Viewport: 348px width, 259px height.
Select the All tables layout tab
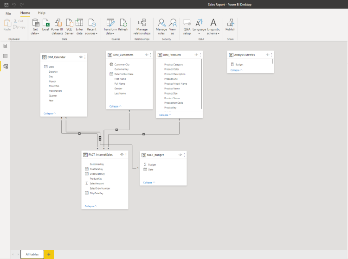tap(32, 254)
